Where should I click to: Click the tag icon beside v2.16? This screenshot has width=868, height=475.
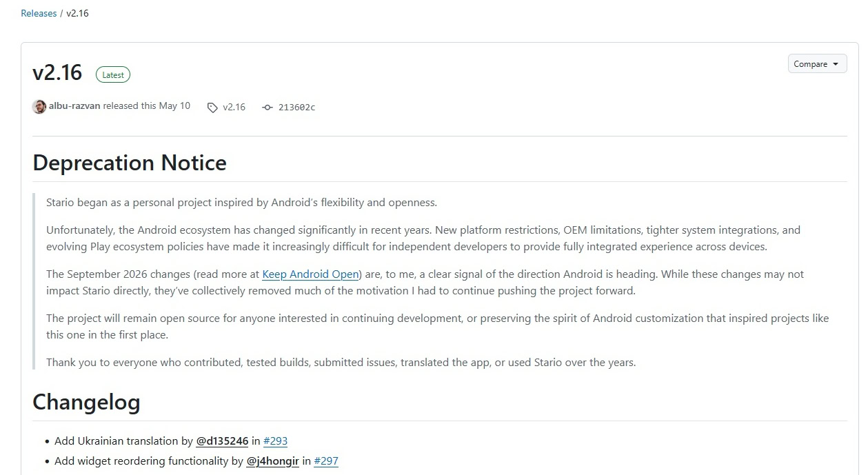pos(212,108)
